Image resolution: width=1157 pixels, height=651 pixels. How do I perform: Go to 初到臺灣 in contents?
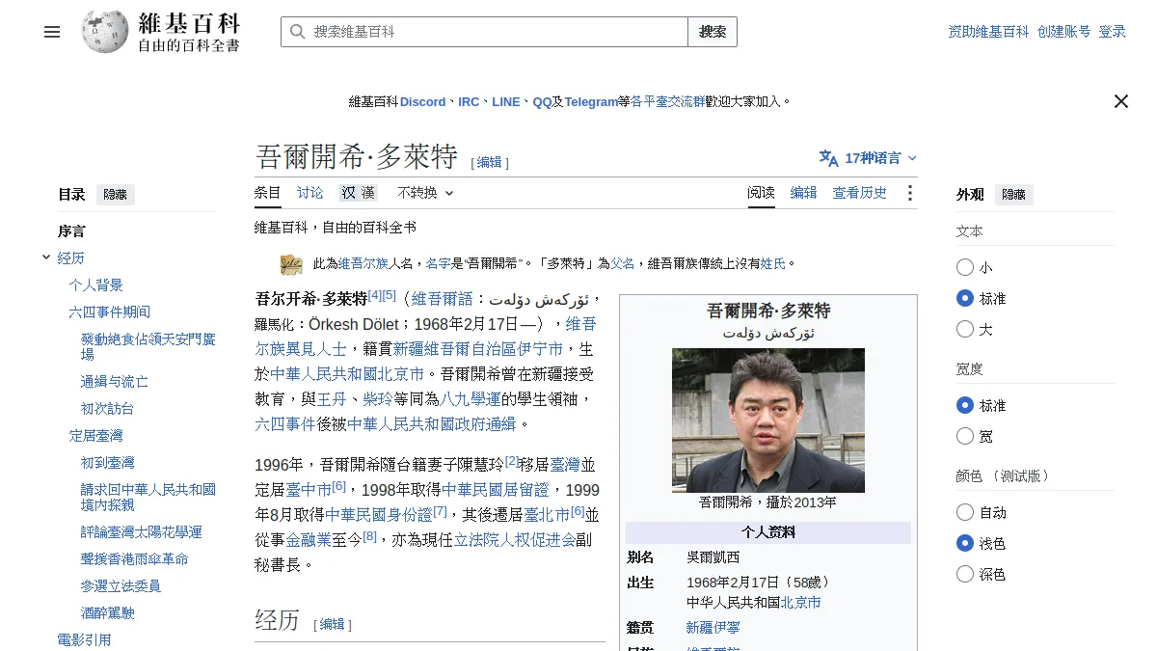coord(107,463)
